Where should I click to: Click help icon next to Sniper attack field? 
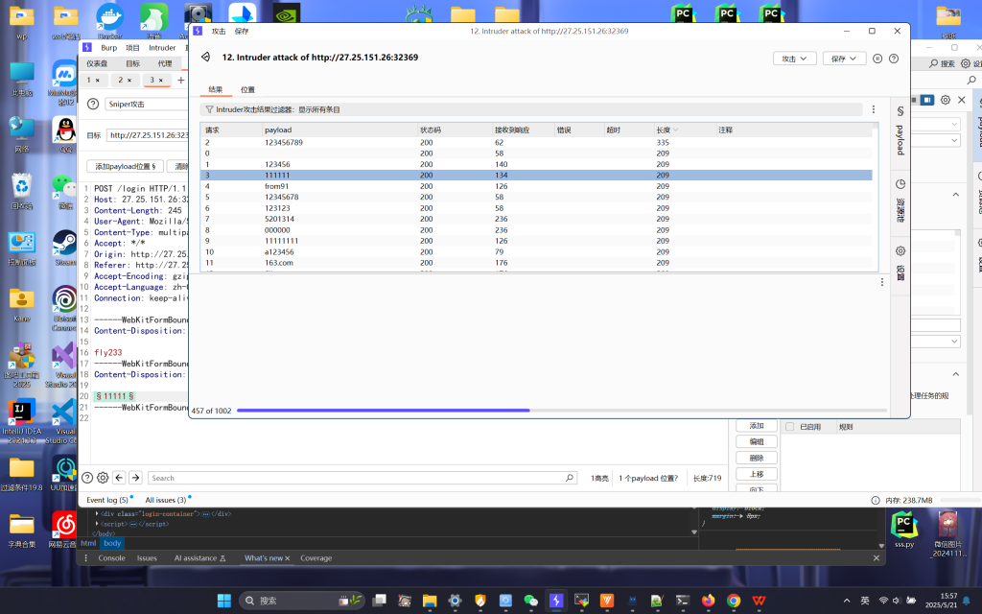click(93, 104)
